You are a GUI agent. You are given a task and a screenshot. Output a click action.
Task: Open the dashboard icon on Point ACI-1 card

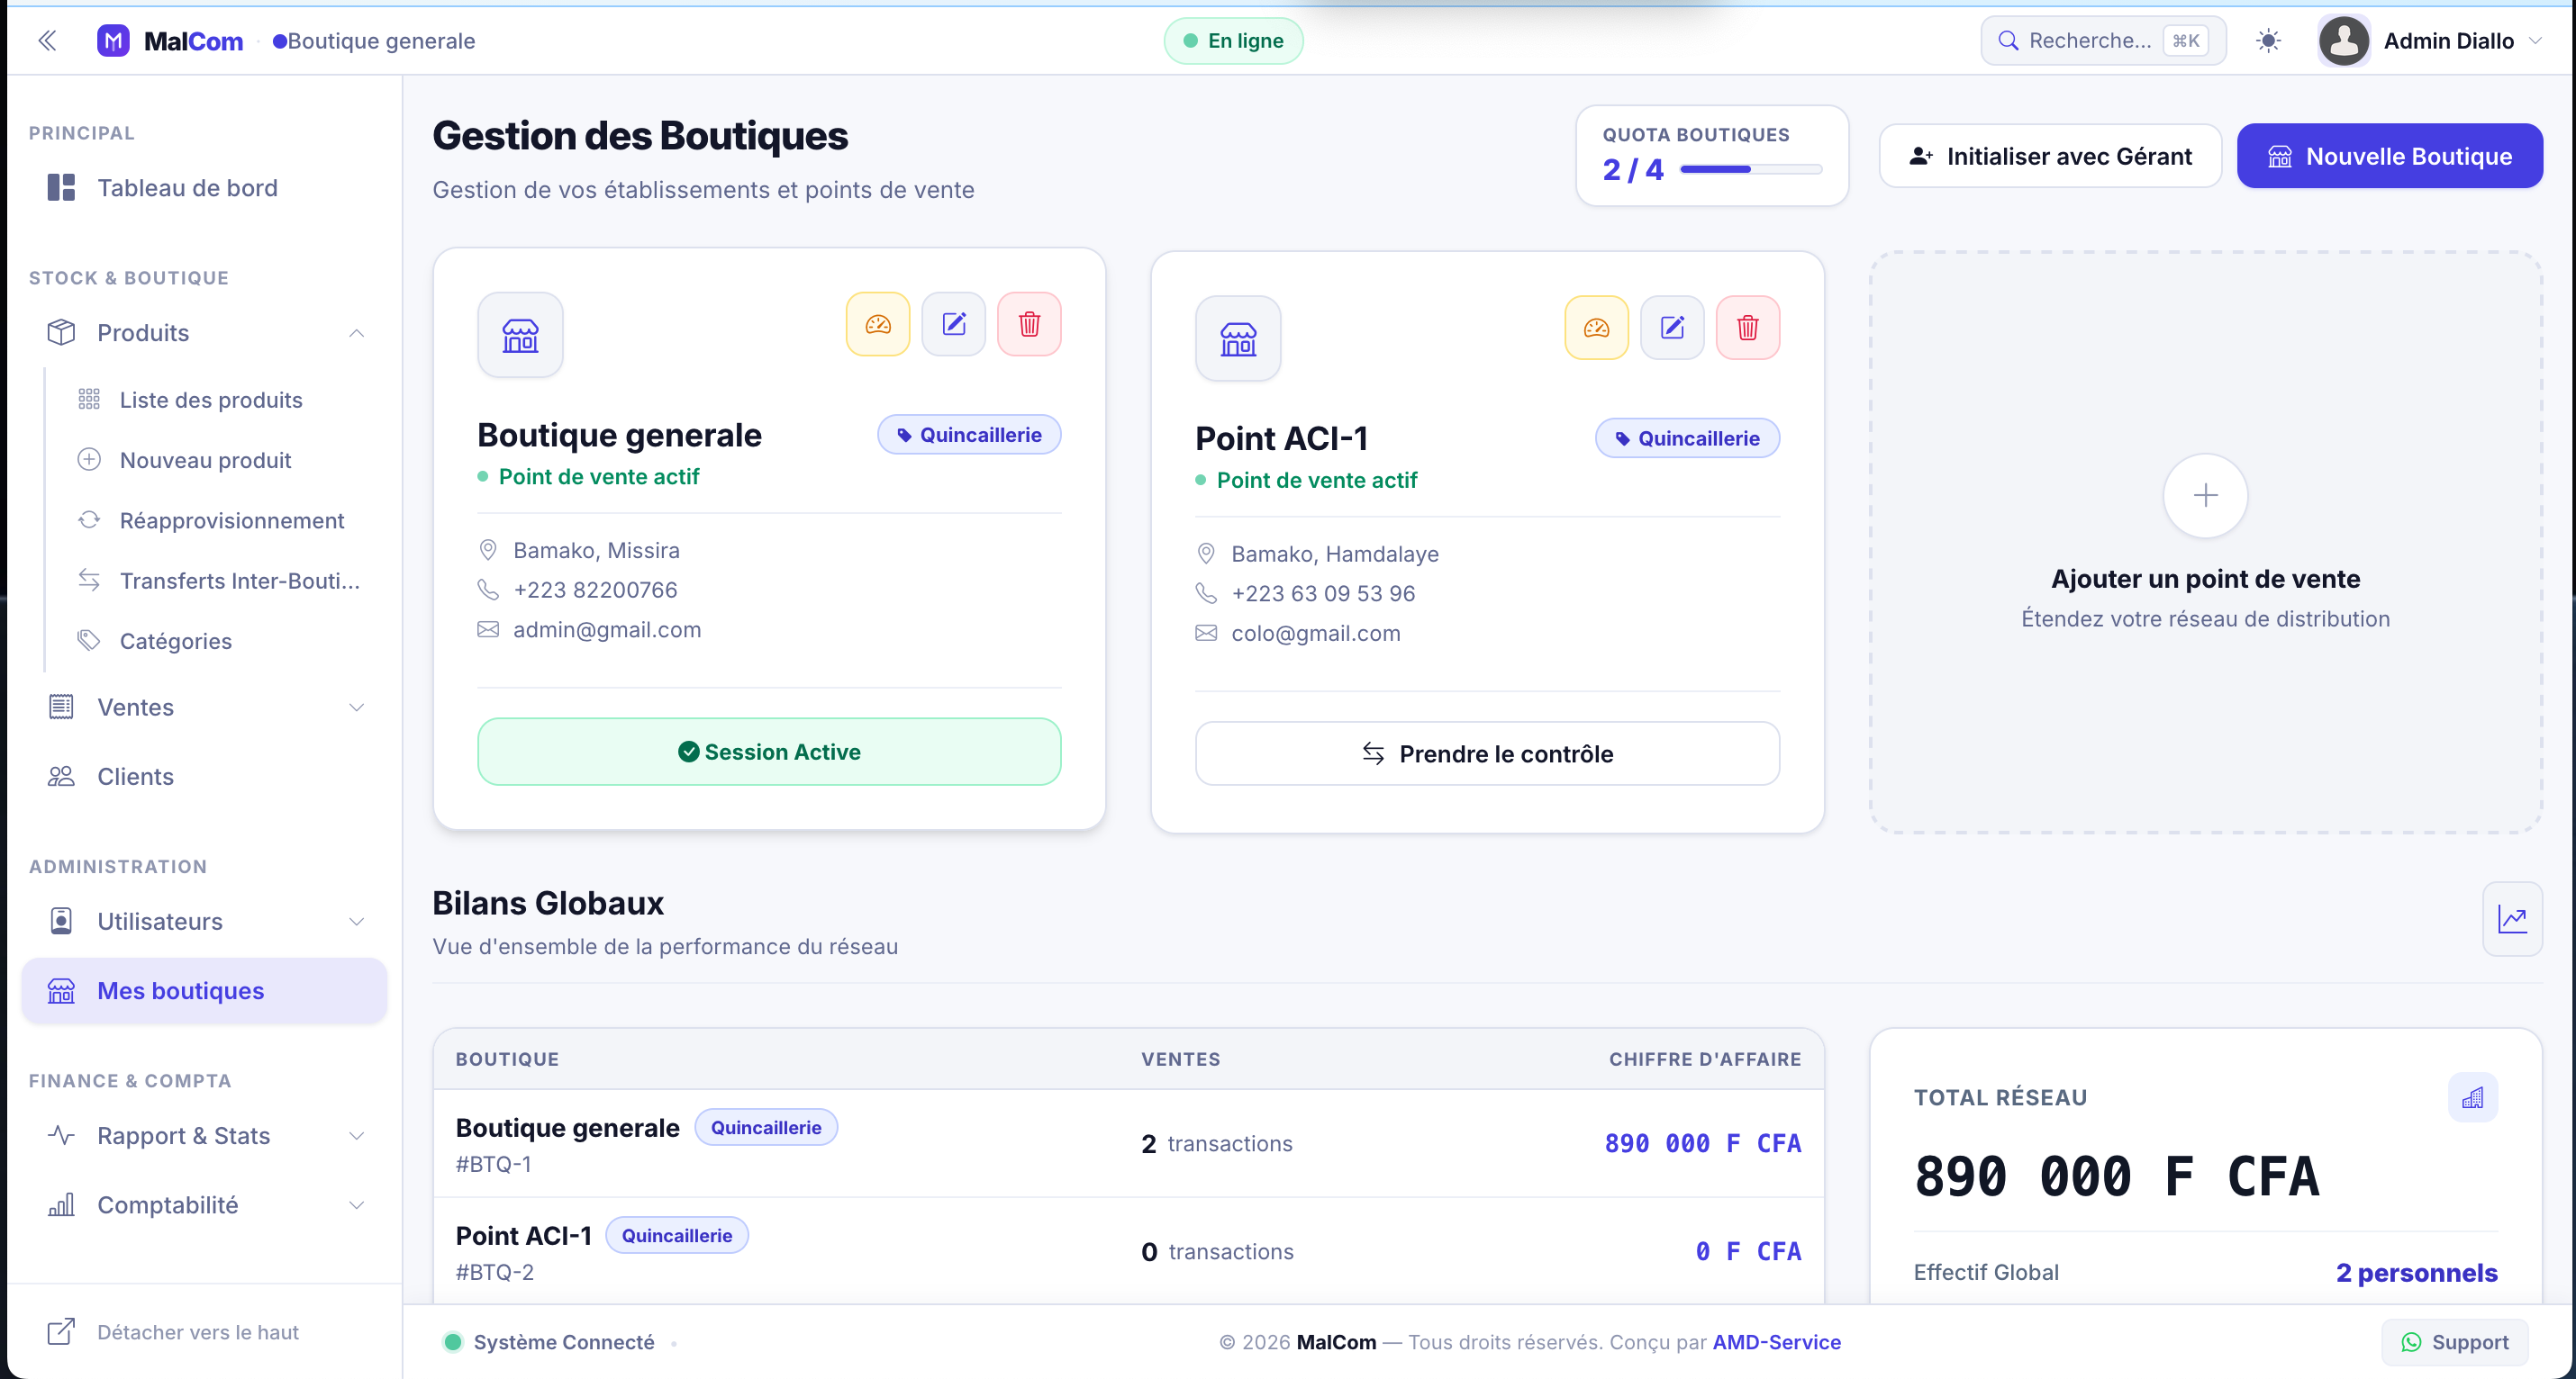click(x=1596, y=327)
